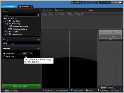Check the Dubai Office checkbox
This screenshot has width=124, height=93.
tap(7, 21)
